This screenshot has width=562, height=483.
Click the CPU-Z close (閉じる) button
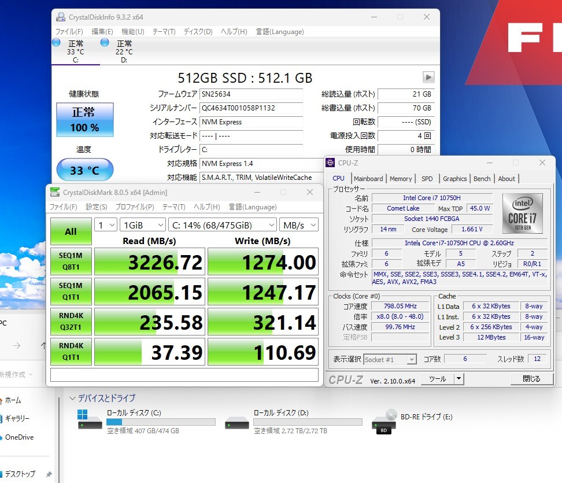click(x=531, y=379)
